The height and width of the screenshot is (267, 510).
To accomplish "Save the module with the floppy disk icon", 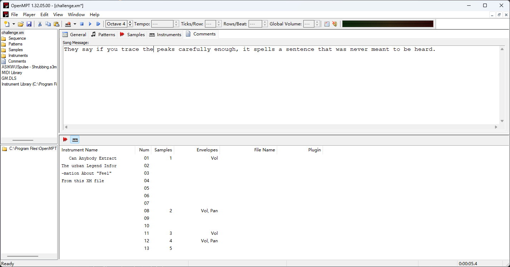I will (x=29, y=24).
